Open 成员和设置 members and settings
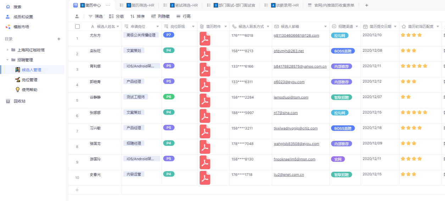 [x=8, y=17]
